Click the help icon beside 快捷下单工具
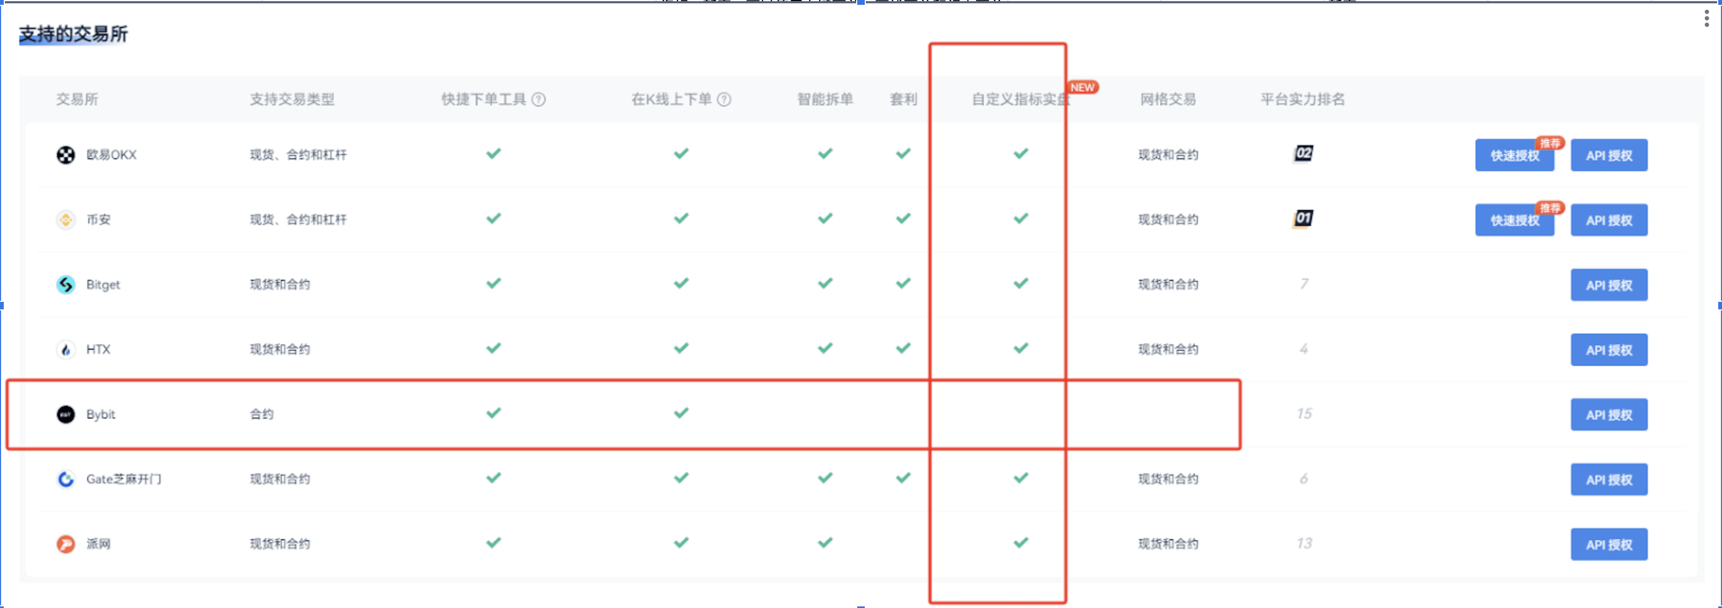This screenshot has width=1722, height=608. click(539, 100)
